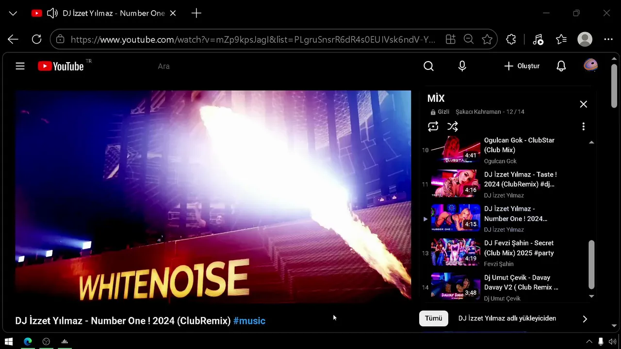Toggle loop for the Mix playlist
This screenshot has height=349, width=621.
[x=433, y=127]
